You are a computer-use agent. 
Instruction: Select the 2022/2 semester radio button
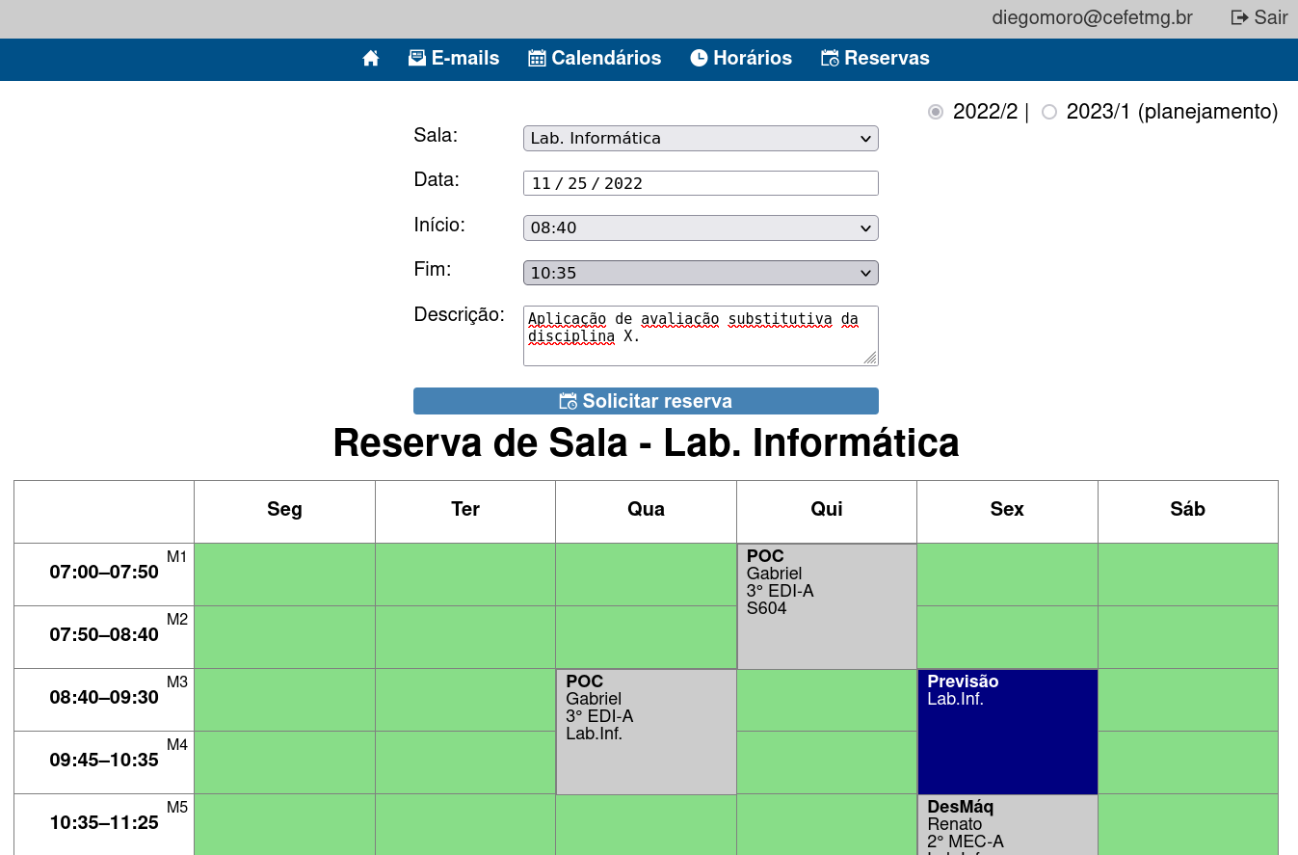(936, 112)
